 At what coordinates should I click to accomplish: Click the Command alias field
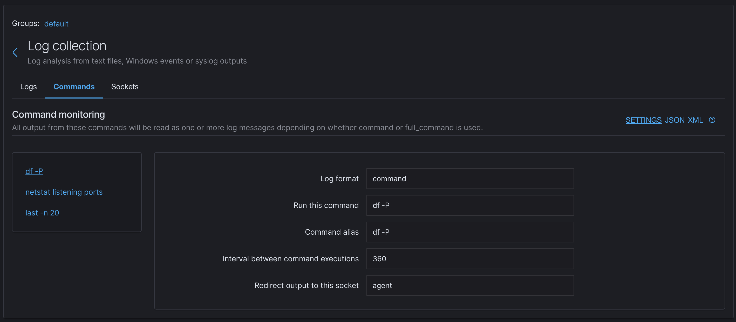point(470,232)
